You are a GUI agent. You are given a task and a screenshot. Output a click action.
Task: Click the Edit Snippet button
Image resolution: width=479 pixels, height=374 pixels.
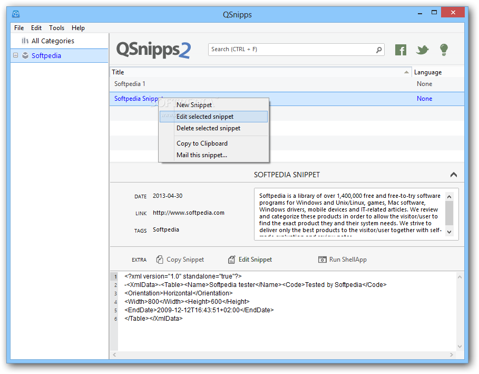click(x=250, y=260)
